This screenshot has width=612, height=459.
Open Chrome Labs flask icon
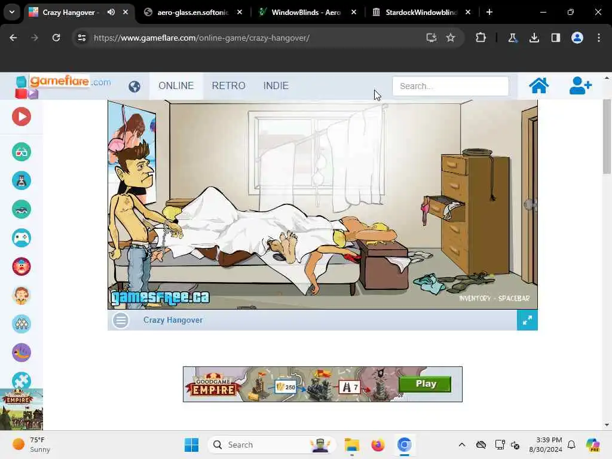pos(512,38)
